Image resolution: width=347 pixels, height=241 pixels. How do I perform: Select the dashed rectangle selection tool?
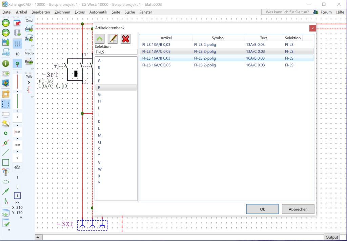pos(5,104)
